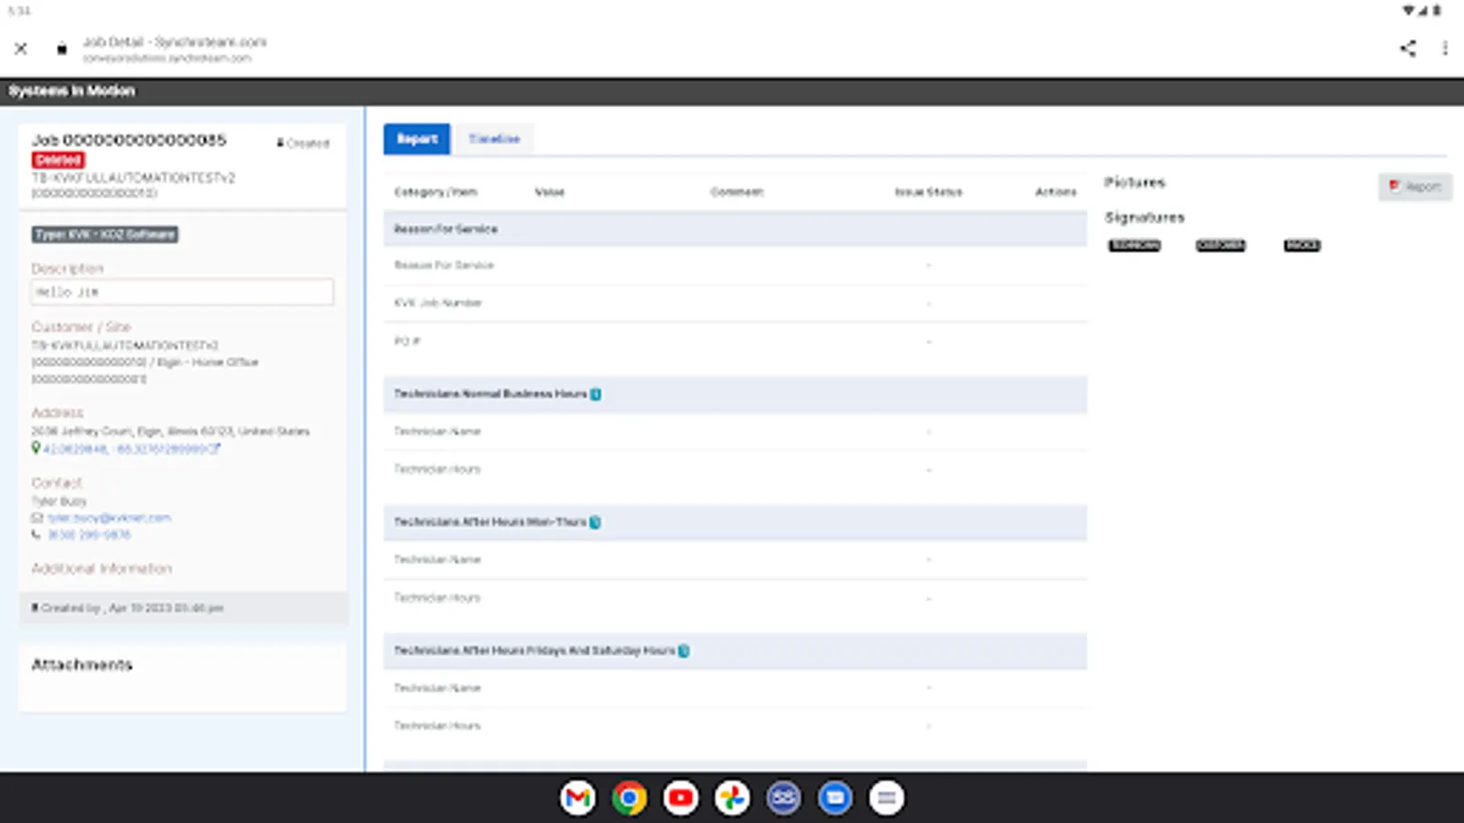Click Technician Hours under After Hours Mon-Thurs
The image size is (1464, 823).
point(437,598)
